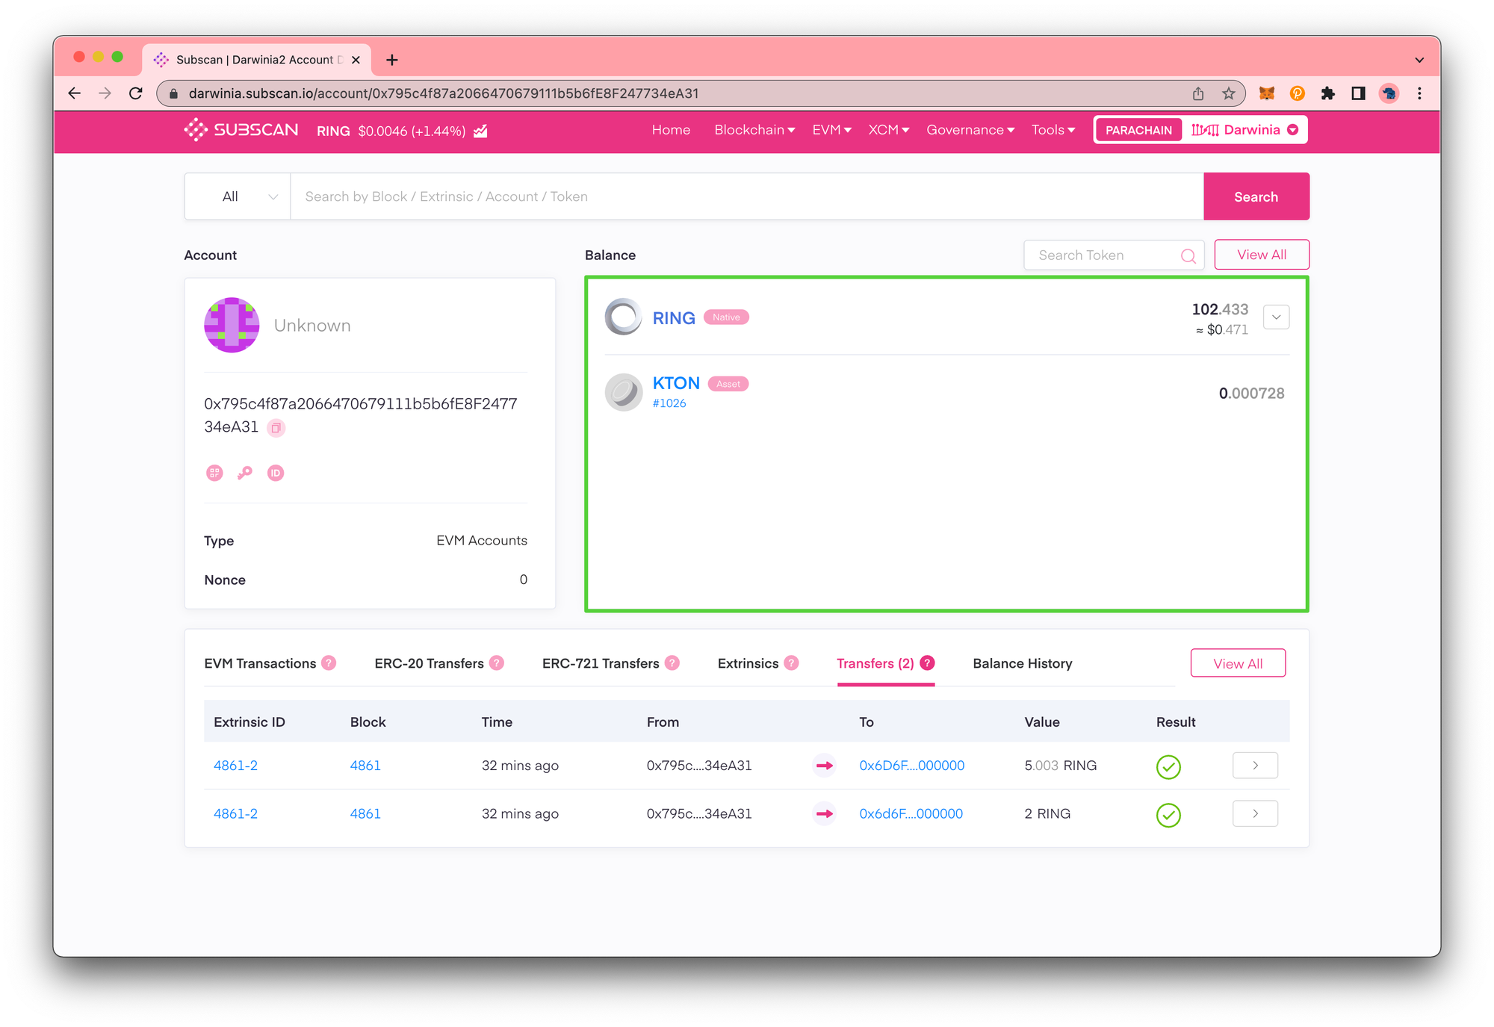Expand the RING balance details chevron

1276,317
